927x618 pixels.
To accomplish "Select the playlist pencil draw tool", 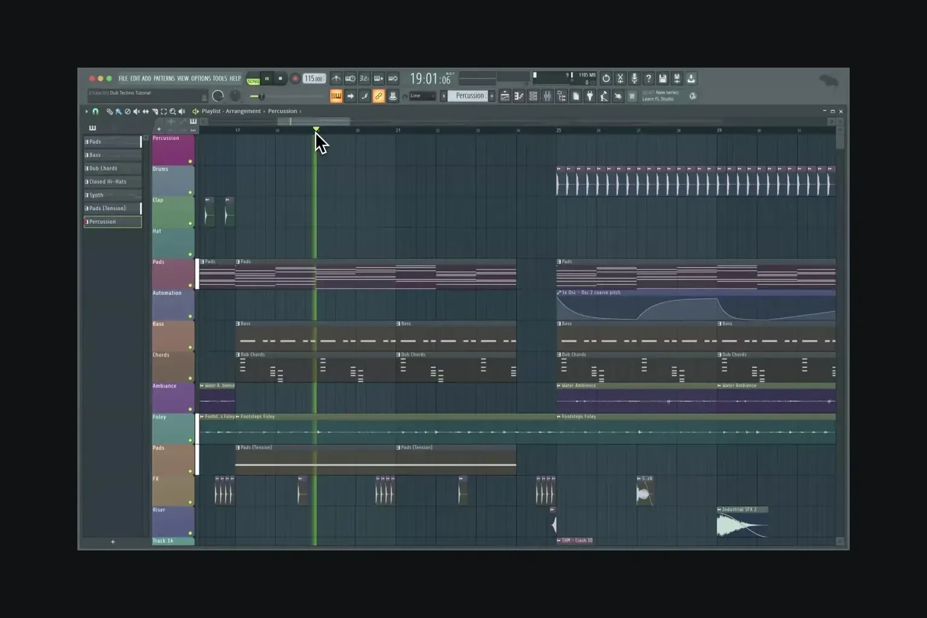I will [109, 112].
